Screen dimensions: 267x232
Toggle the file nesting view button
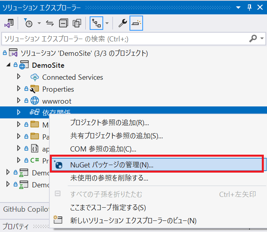coord(96,23)
